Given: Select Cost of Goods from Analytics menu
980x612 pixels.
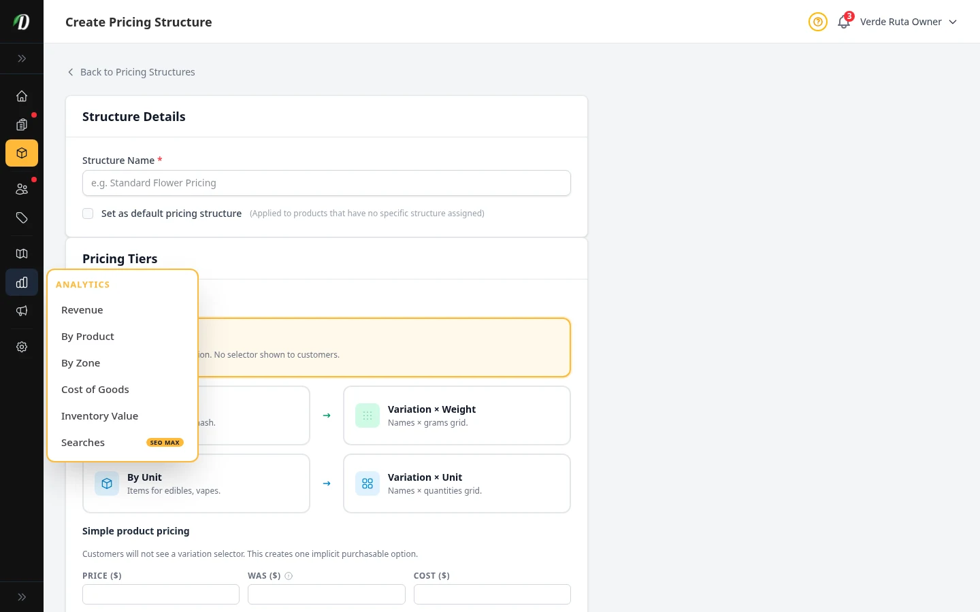Looking at the screenshot, I should [95, 389].
